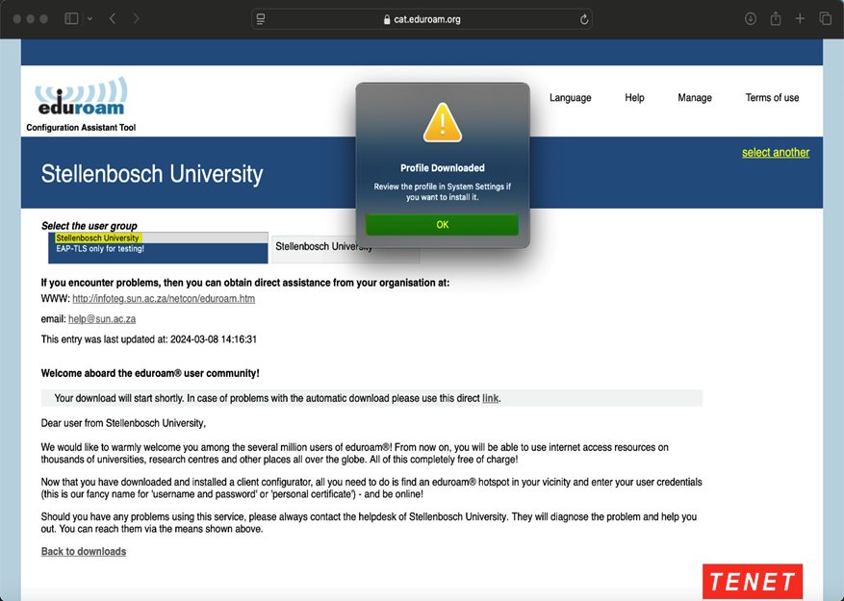The image size is (844, 601).
Task: Open the Help menu item
Action: (x=634, y=98)
